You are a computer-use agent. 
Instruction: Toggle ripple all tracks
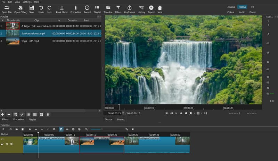point(79,129)
